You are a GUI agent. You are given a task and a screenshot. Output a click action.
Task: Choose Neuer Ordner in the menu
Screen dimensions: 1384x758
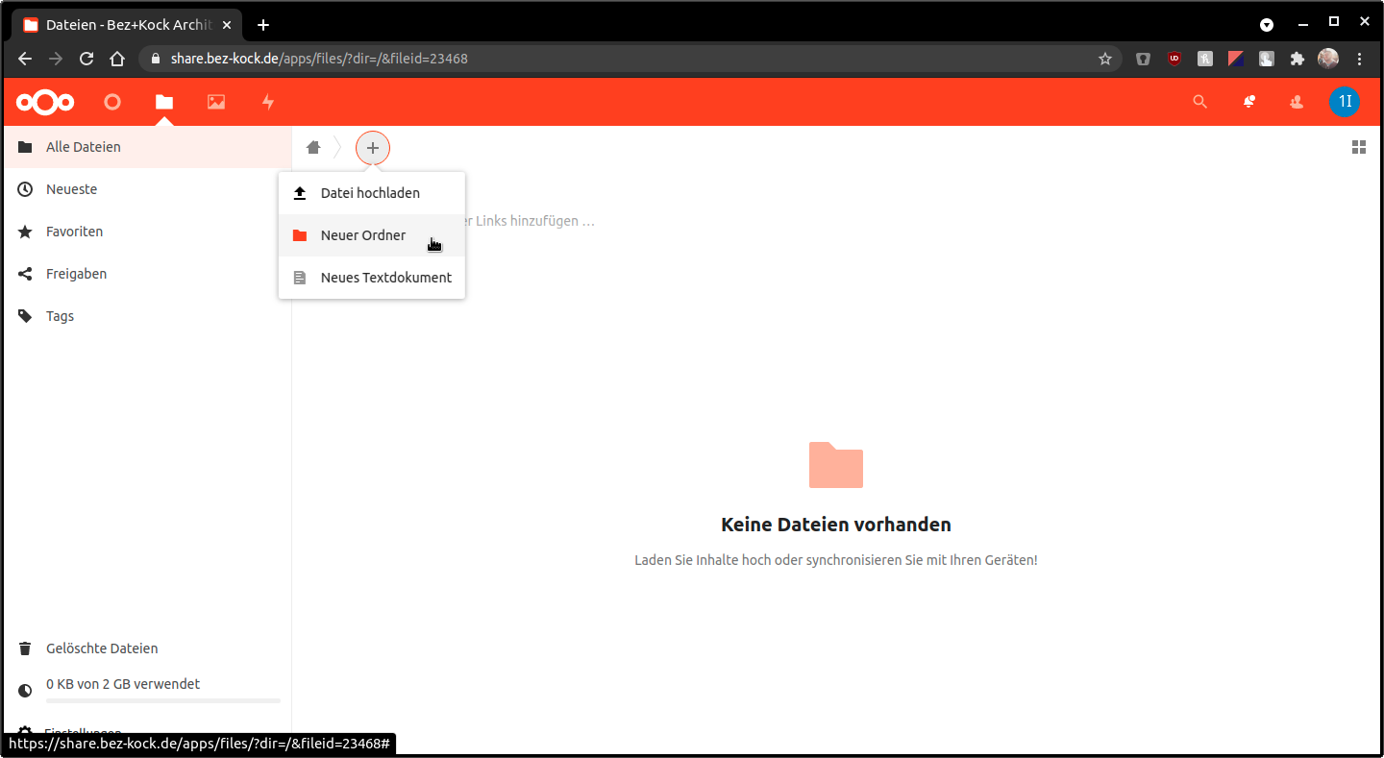363,235
